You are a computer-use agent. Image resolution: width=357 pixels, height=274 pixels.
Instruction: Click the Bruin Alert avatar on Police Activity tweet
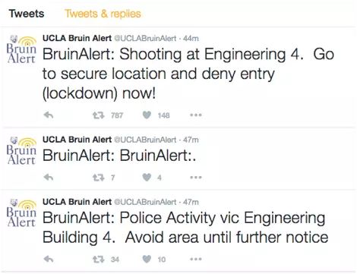coord(21,213)
